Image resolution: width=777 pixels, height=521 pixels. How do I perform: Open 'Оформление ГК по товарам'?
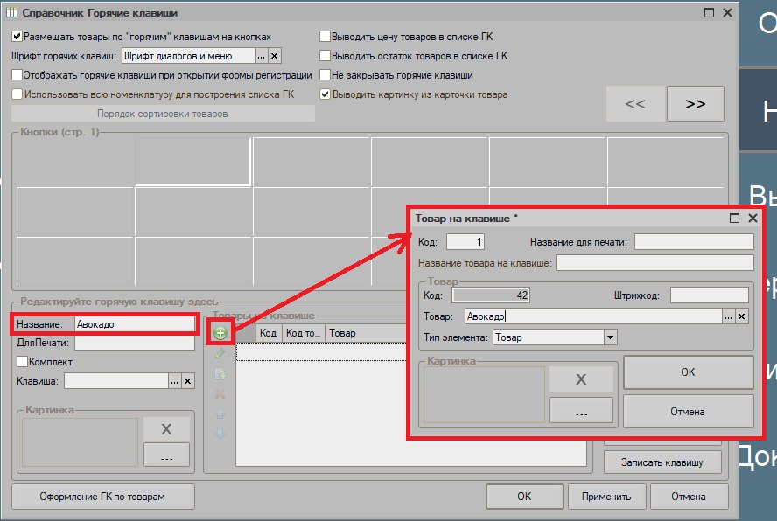102,497
